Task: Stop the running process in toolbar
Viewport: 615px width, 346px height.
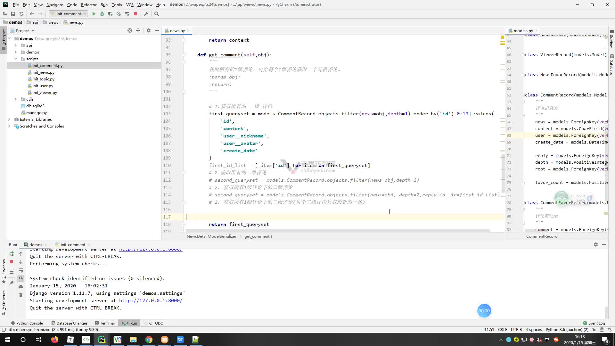Action: click(135, 14)
